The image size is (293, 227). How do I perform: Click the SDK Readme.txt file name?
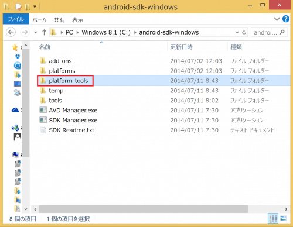click(71, 130)
